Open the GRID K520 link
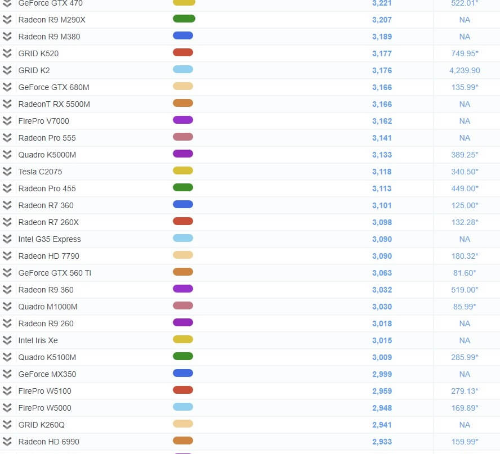This screenshot has height=454, width=500. (38, 53)
